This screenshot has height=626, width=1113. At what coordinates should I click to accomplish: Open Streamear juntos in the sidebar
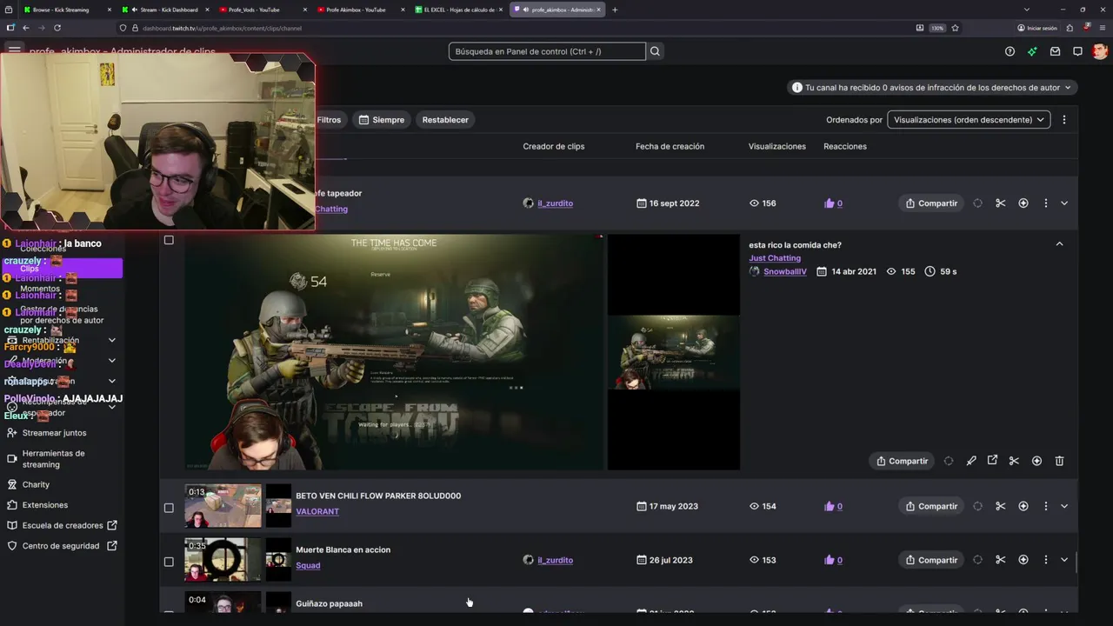tap(54, 433)
